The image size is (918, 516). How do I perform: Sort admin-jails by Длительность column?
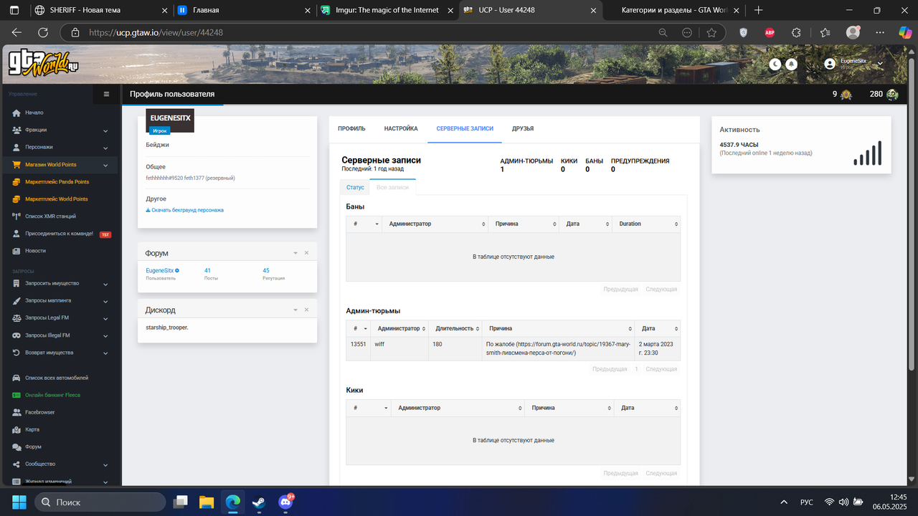point(455,328)
